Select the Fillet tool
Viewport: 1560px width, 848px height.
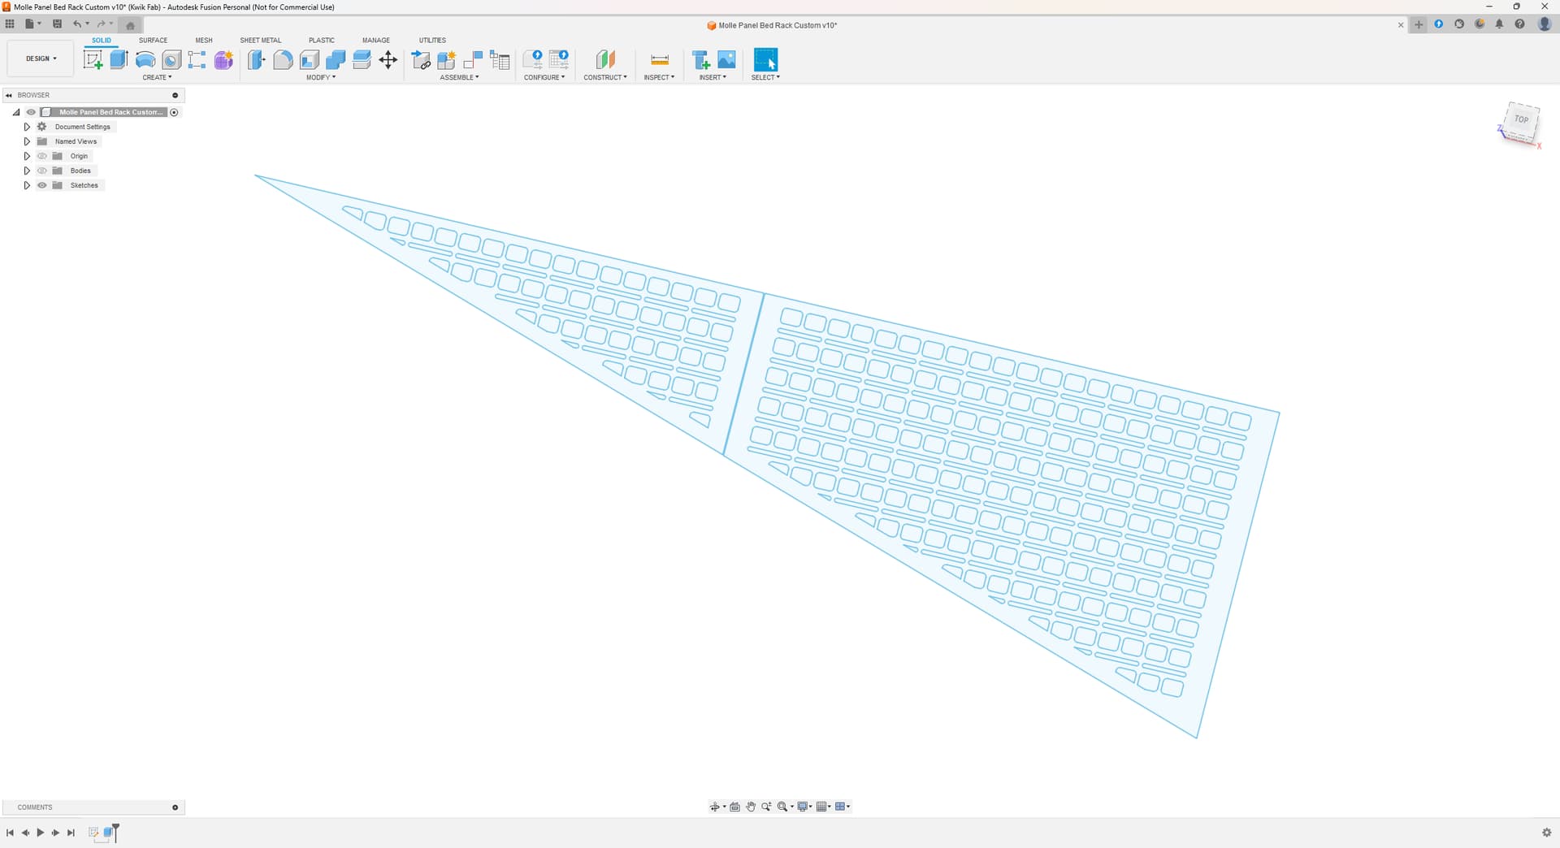point(283,59)
